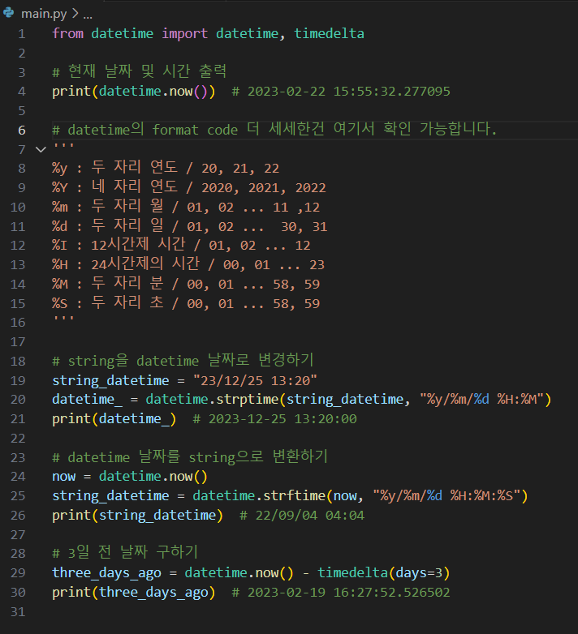578x634 pixels.
Task: Click the 'now' variable on line 24
Action: pos(64,477)
